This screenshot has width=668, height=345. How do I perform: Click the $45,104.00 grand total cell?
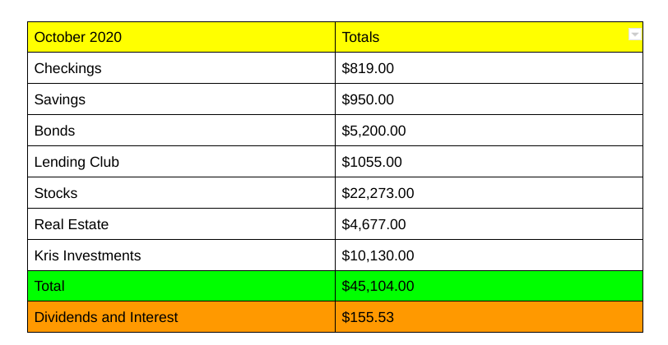pos(378,287)
